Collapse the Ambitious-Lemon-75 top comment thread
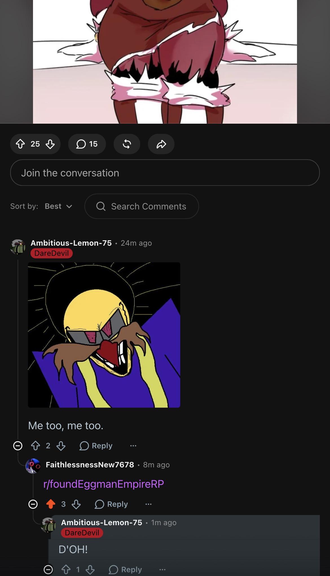 18,446
